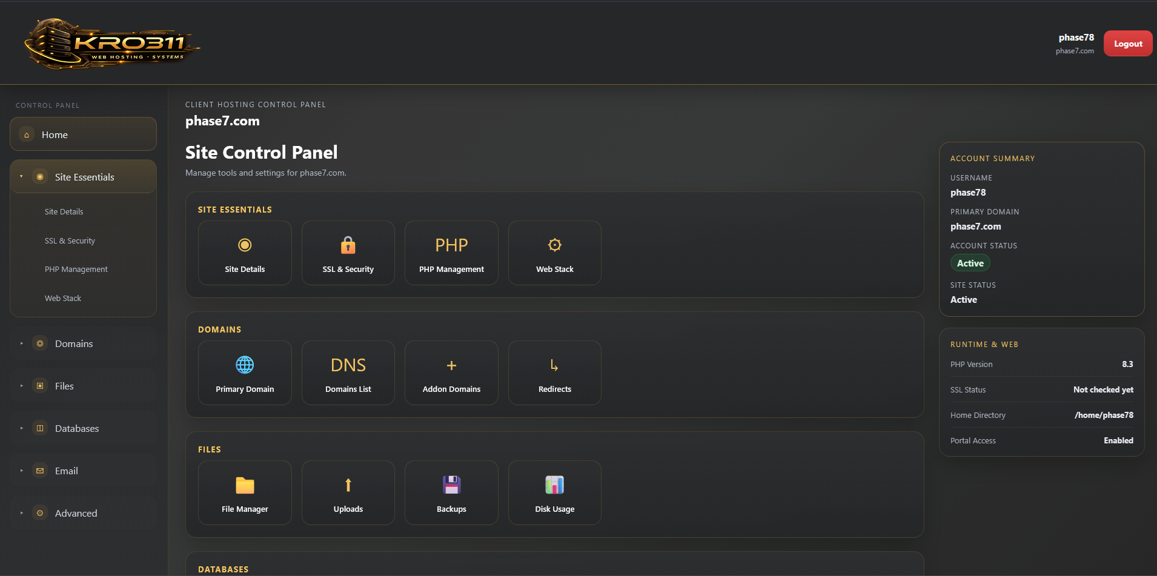Open the Redirects arrow icon
This screenshot has height=576, width=1157.
(554, 365)
